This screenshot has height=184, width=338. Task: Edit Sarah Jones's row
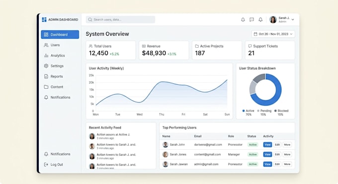coord(277,155)
